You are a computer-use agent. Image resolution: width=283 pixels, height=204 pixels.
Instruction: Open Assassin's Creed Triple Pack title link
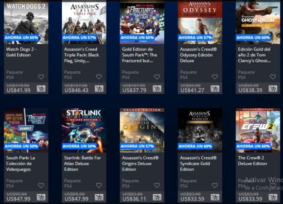click(x=81, y=55)
